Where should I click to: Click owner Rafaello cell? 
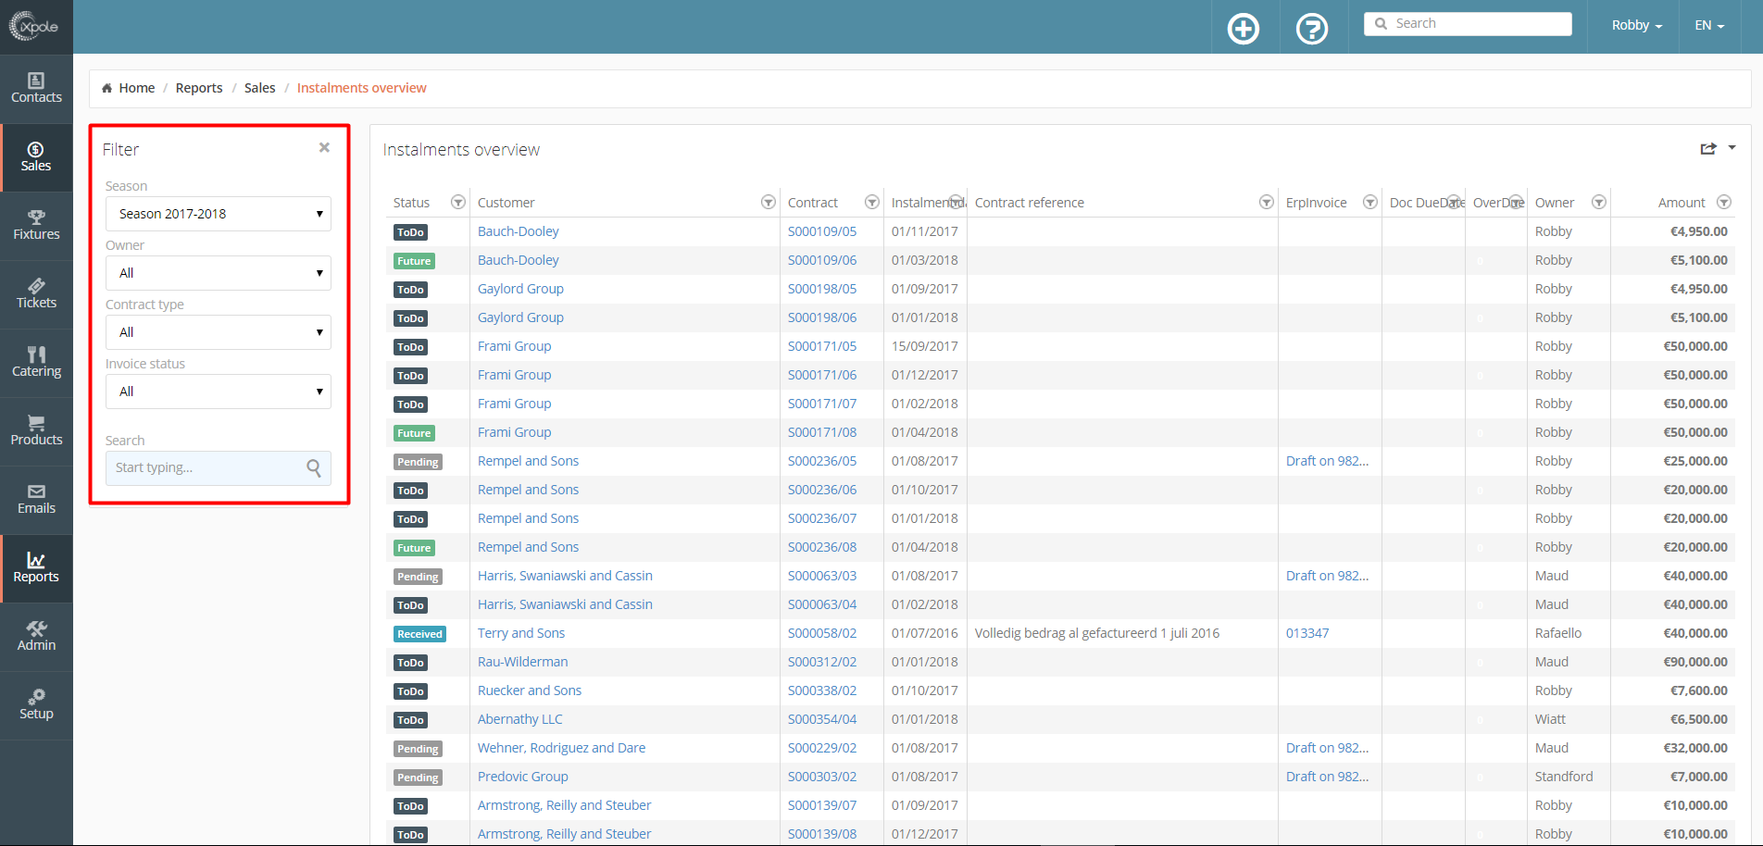click(x=1558, y=633)
